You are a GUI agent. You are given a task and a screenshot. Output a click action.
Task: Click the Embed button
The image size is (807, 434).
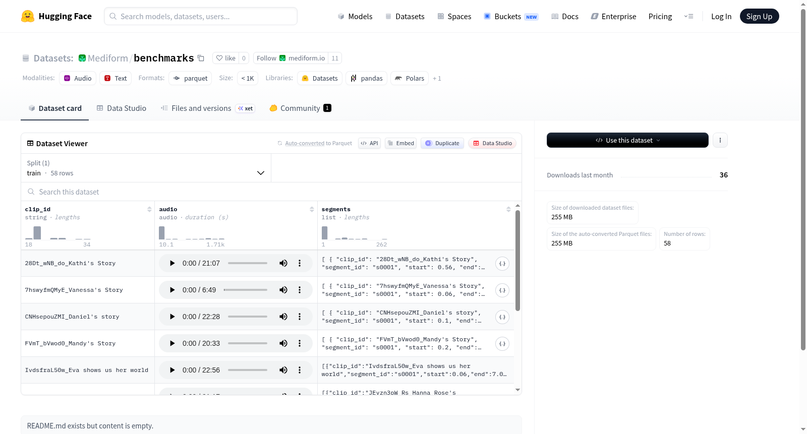coord(400,143)
